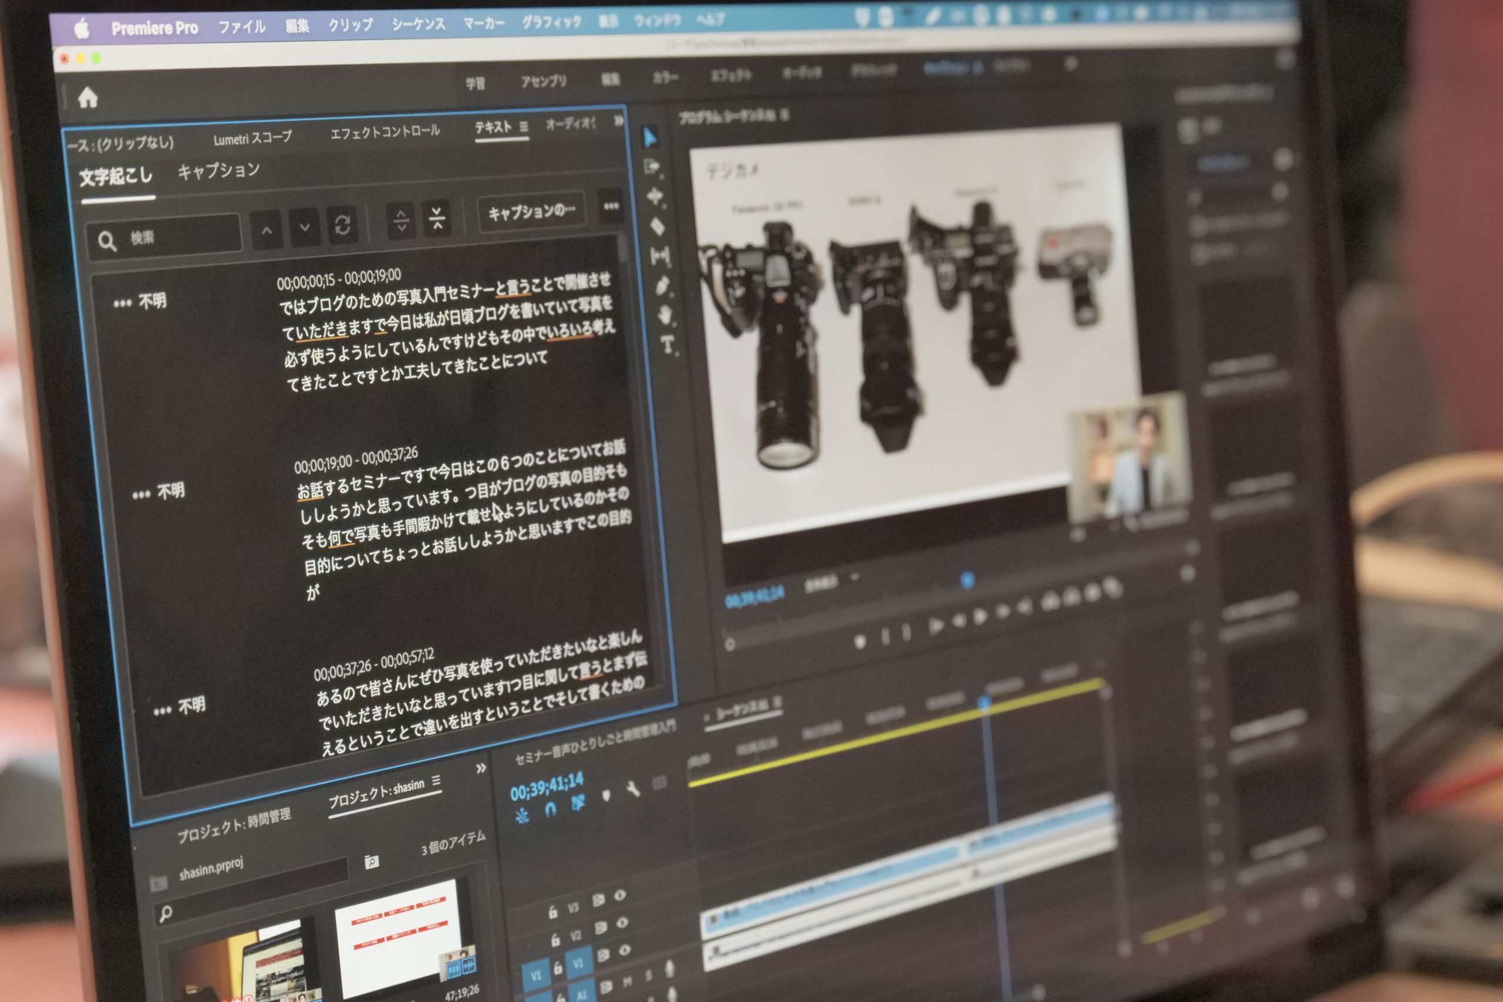Image resolution: width=1503 pixels, height=1002 pixels.
Task: Click timeline timecode 00;39;41;14
Action: tap(547, 787)
